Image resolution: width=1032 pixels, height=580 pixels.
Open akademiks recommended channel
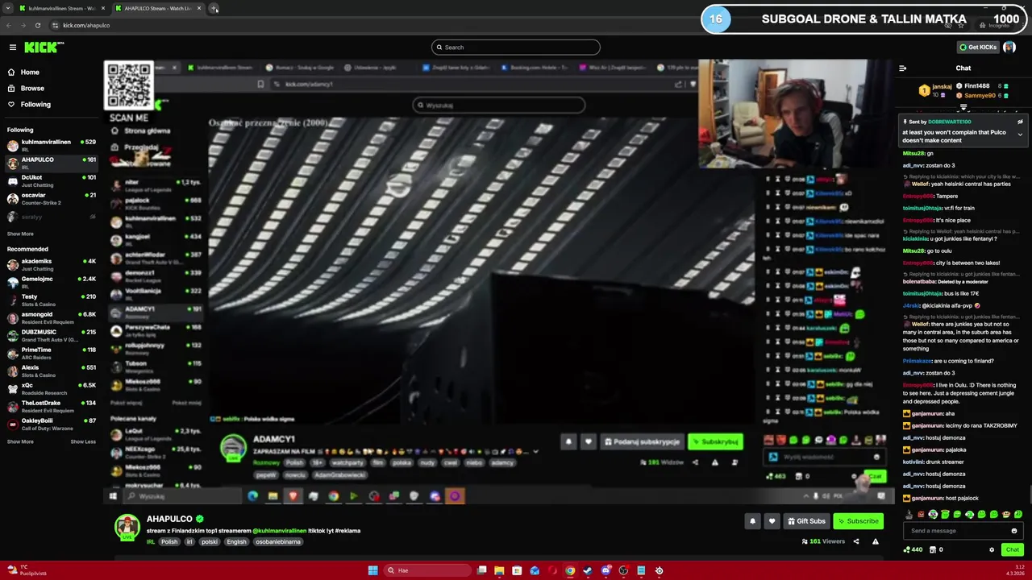coord(51,265)
